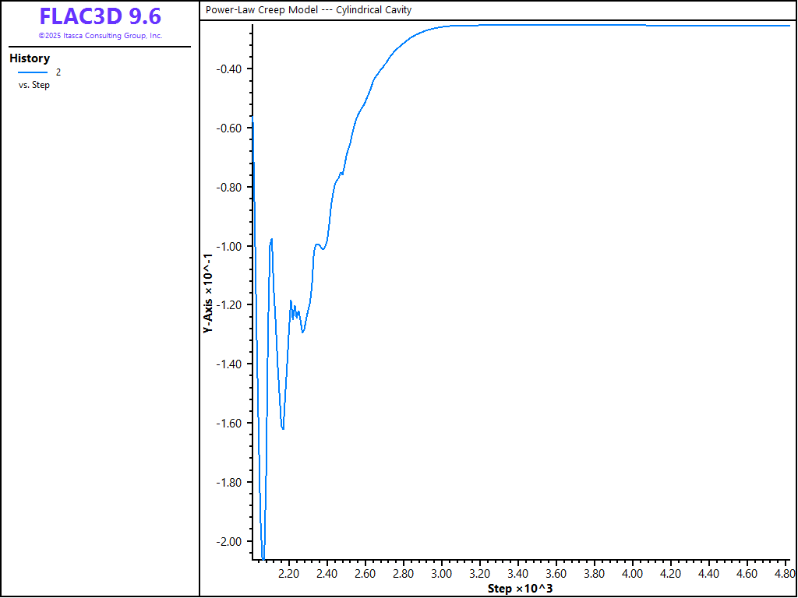Click the 4.00 tick label on X axis
Viewport: 798px width, 598px height.
[633, 574]
